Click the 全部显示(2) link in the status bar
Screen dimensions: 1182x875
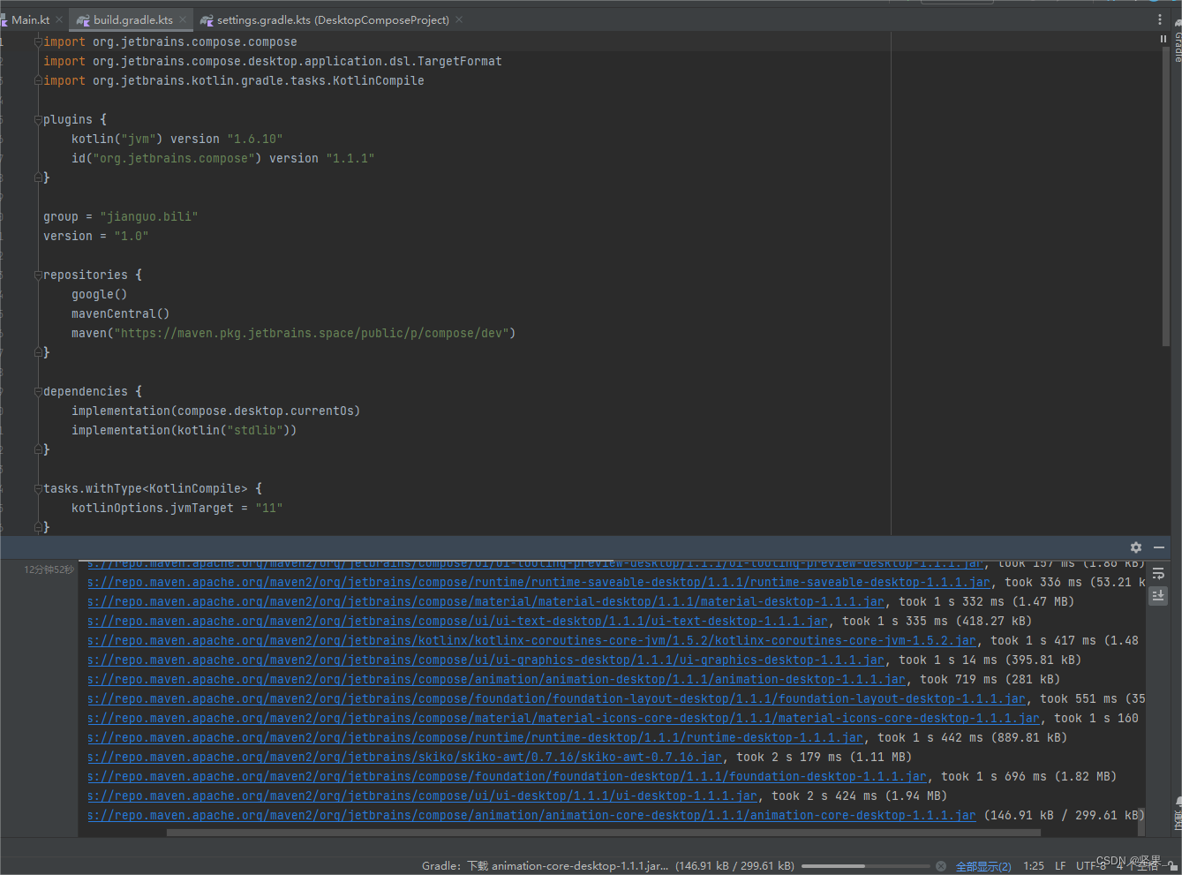tap(982, 865)
